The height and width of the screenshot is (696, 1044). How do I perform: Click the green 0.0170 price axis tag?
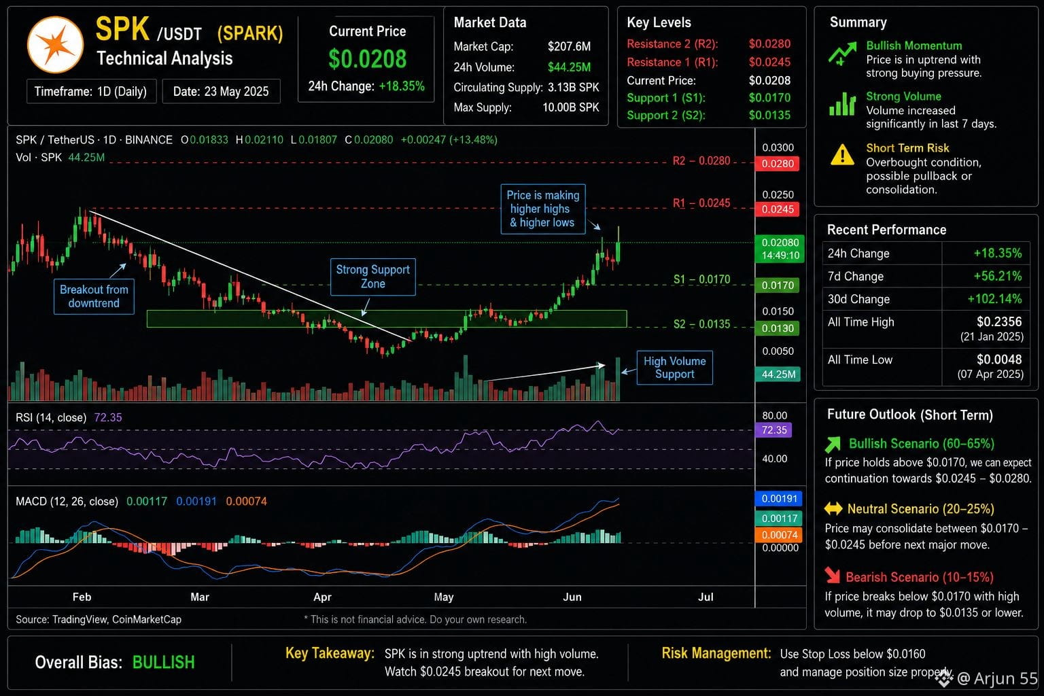click(778, 285)
